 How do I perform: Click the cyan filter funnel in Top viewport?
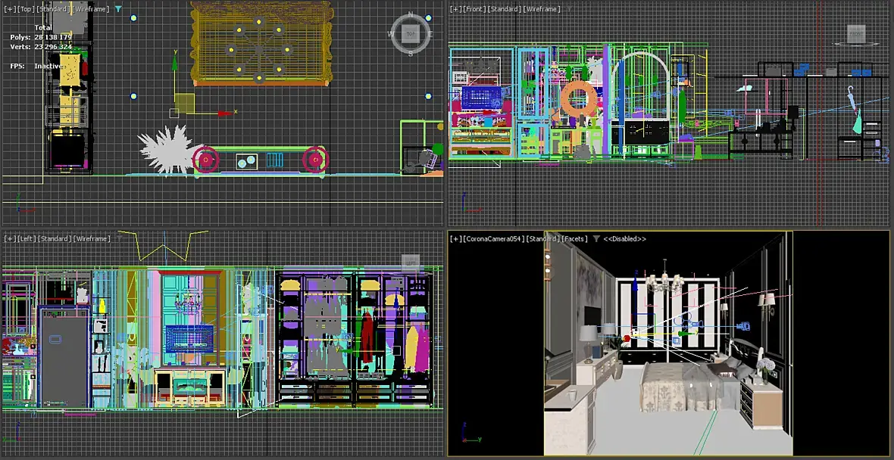(118, 9)
